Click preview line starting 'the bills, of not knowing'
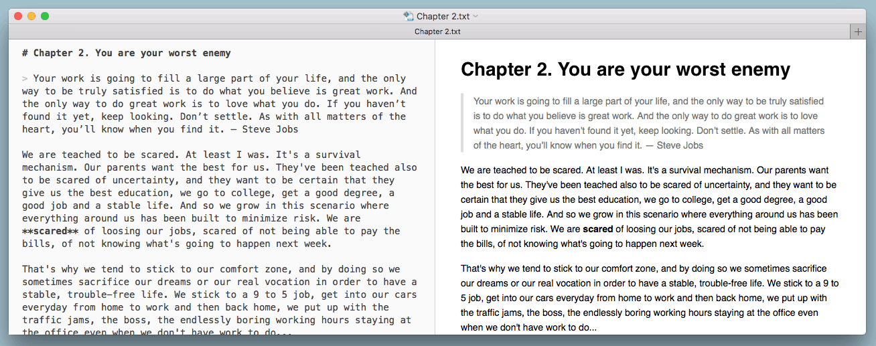The height and width of the screenshot is (346, 876). click(582, 244)
